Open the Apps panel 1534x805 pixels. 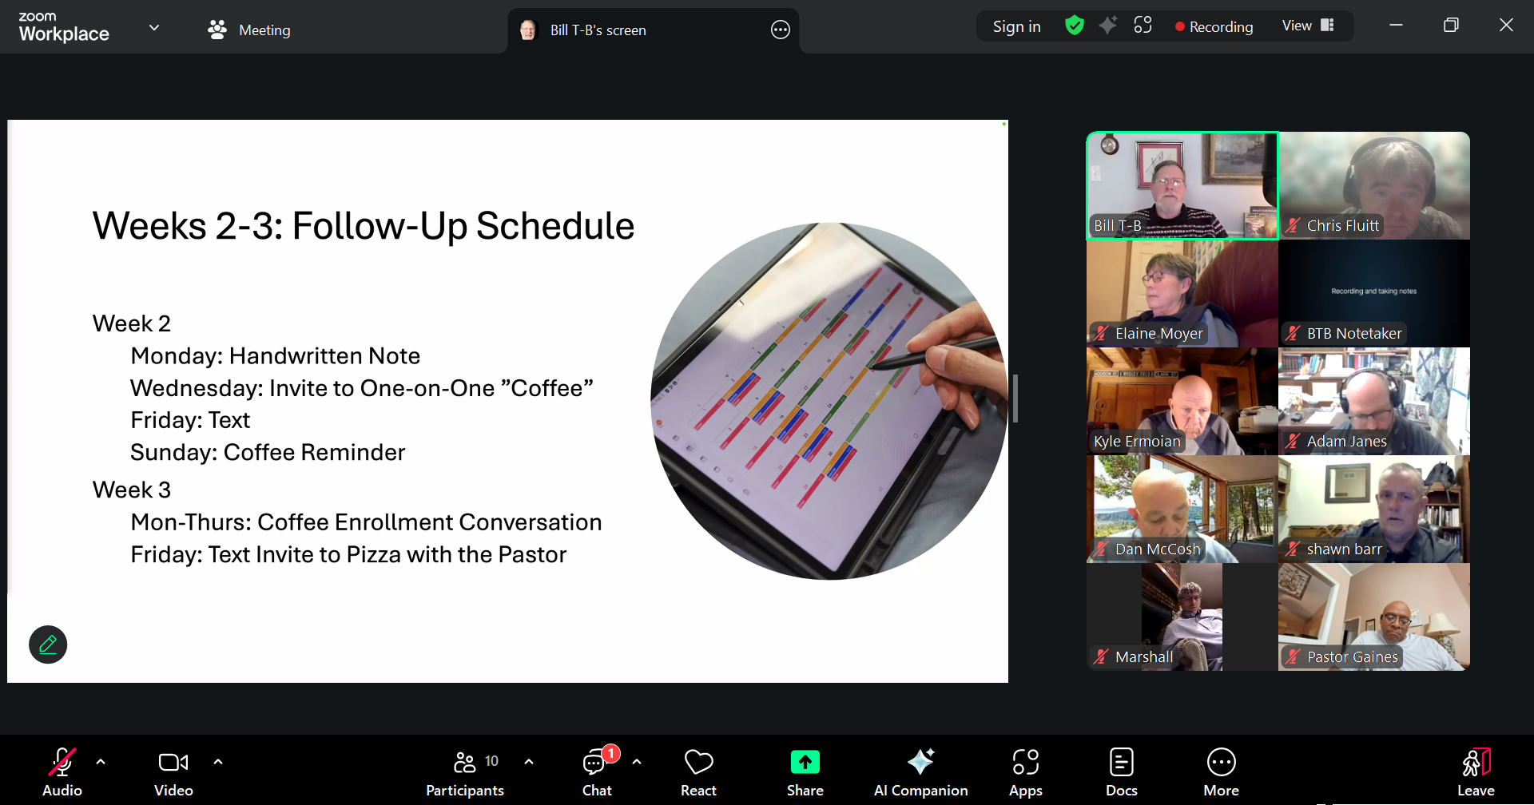click(1025, 771)
